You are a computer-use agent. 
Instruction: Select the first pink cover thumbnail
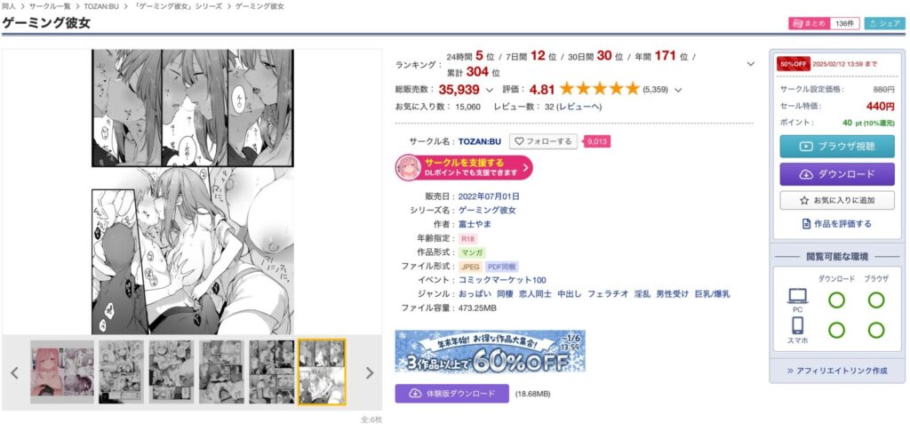point(62,372)
